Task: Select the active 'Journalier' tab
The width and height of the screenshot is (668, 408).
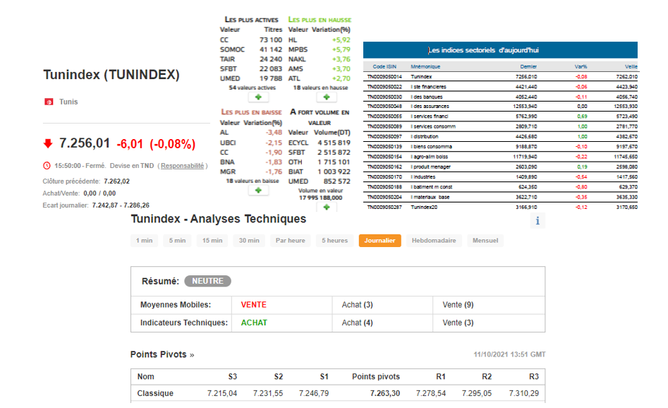Action: [x=379, y=241]
